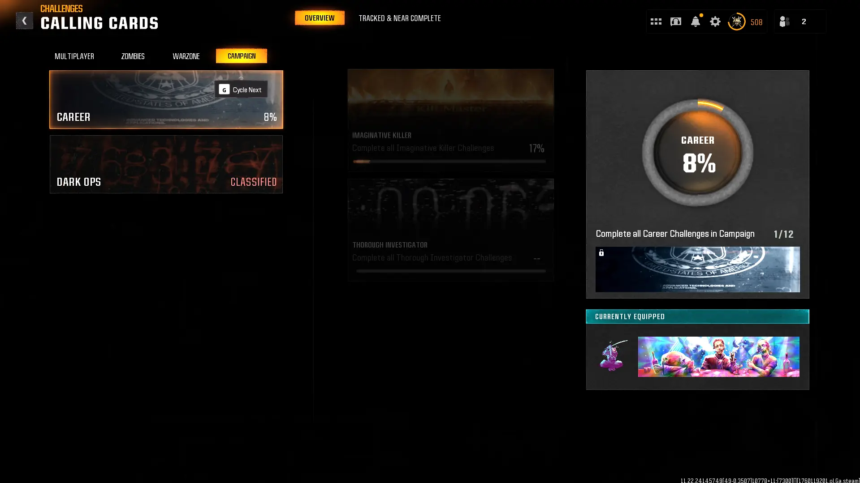Open the grid menu icon

656,21
